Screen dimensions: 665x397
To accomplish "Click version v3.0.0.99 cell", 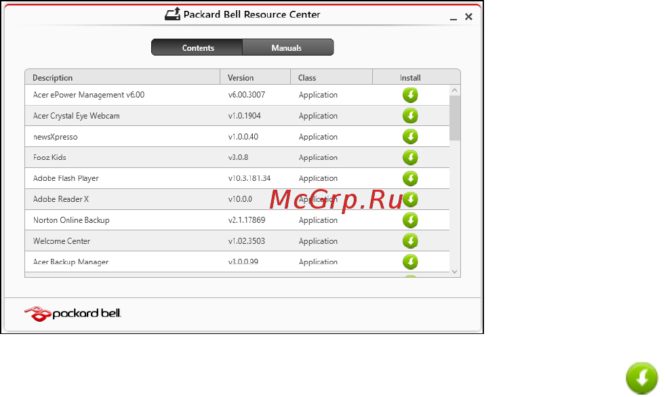I will 243,262.
